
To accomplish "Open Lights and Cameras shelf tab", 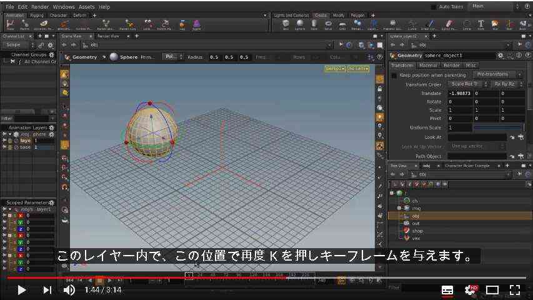I will [291, 15].
